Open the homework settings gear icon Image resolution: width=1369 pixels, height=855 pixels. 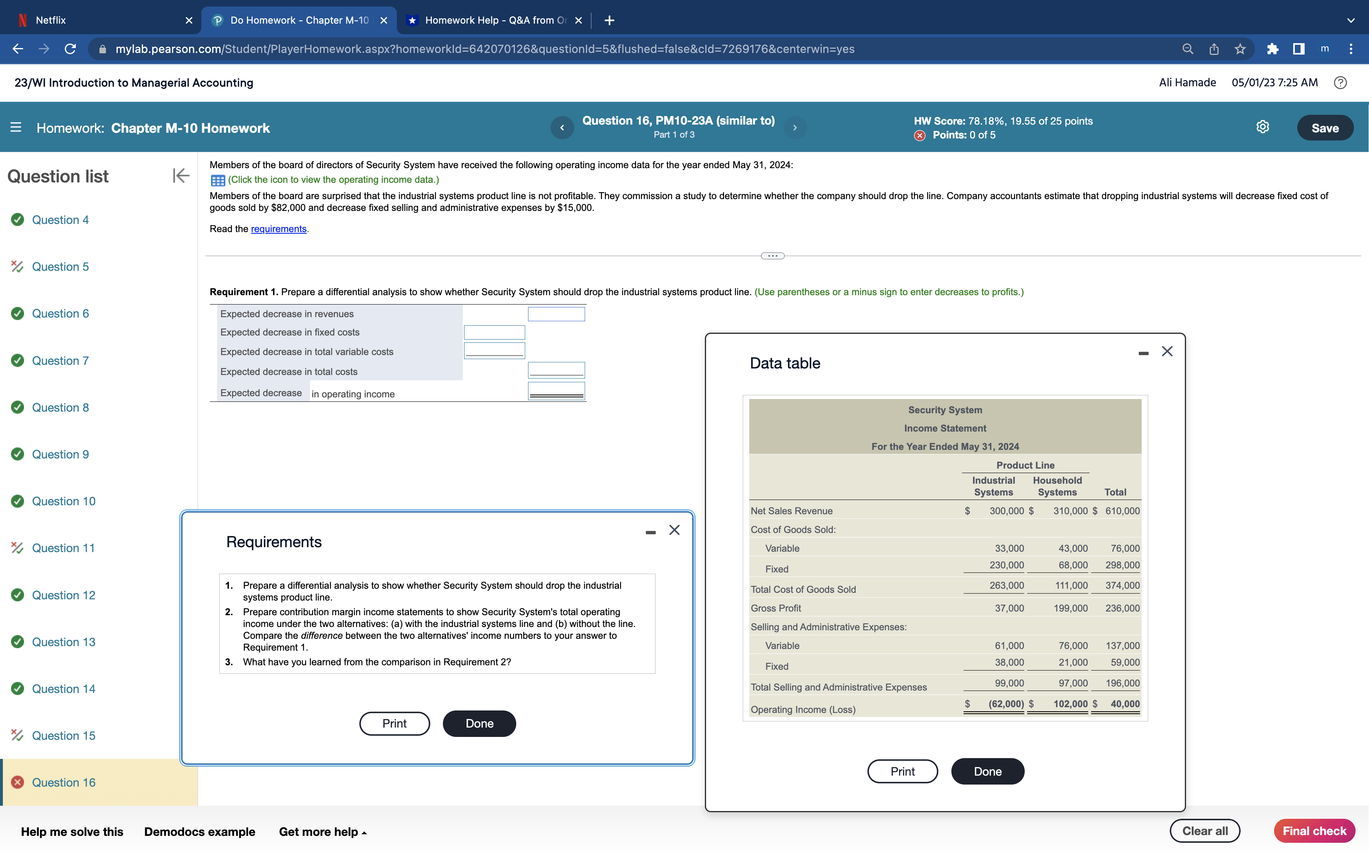(x=1262, y=127)
